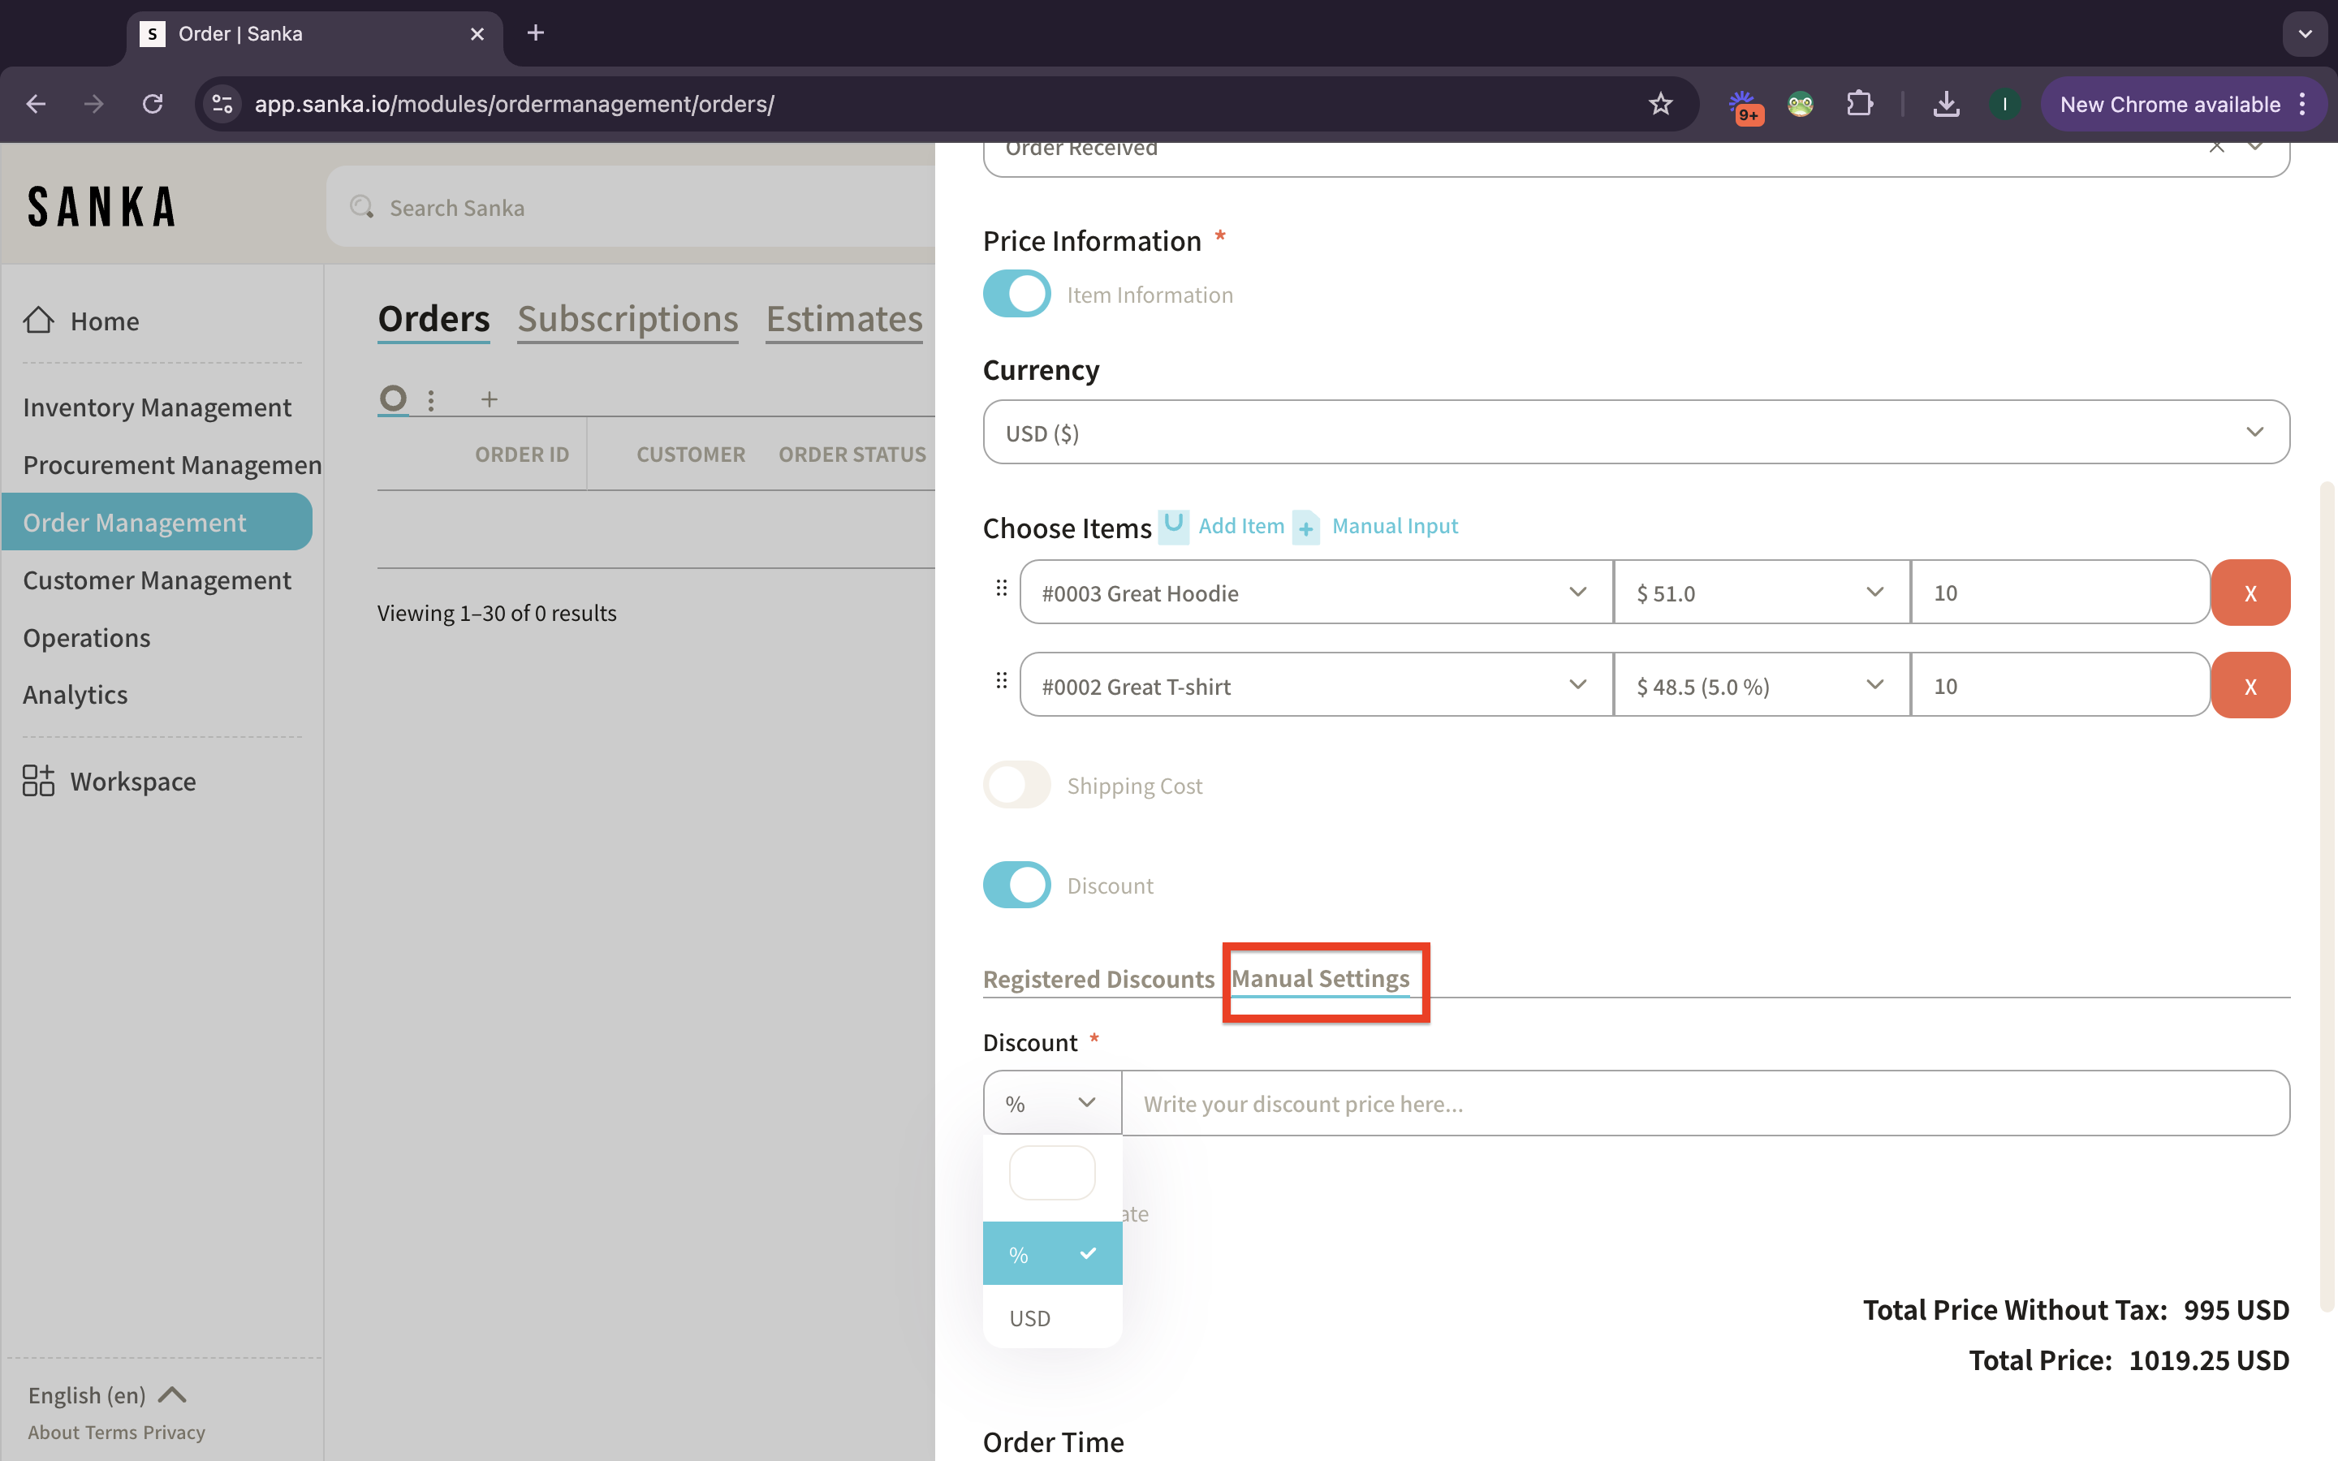Toggle the Item Information switch

coord(1016,294)
